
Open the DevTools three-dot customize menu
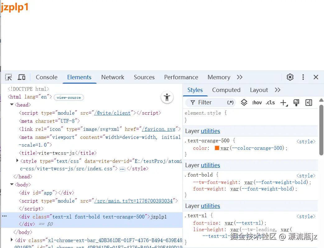coord(303,77)
